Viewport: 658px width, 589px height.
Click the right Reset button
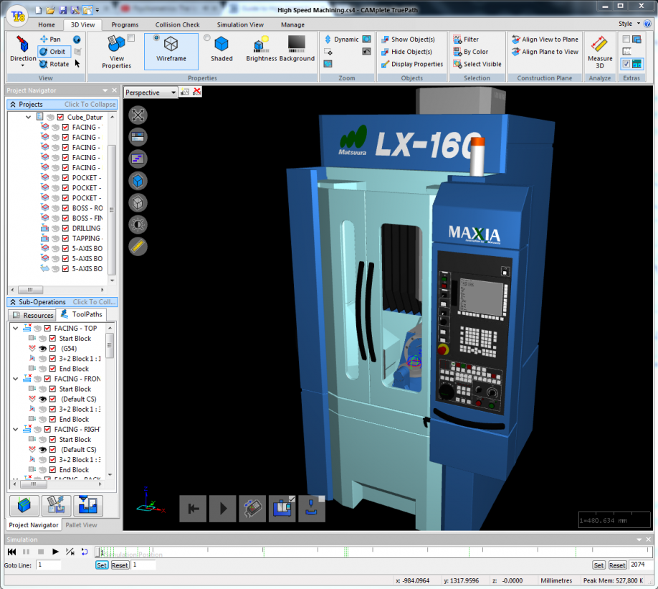coord(617,565)
